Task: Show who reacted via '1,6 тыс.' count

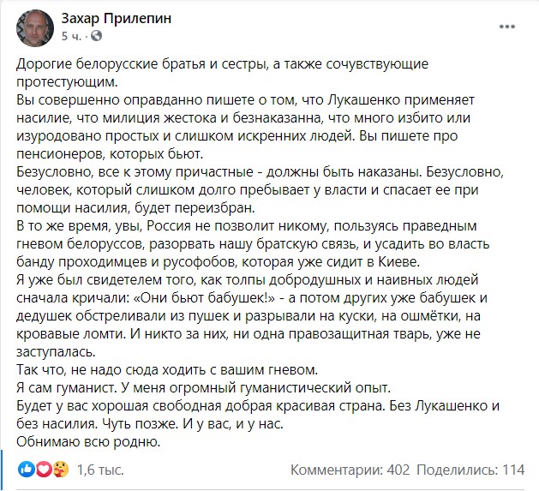Action: pyautogui.click(x=100, y=470)
